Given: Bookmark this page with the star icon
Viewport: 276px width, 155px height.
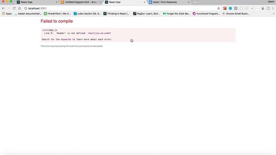Looking at the screenshot, I should point(219,8).
